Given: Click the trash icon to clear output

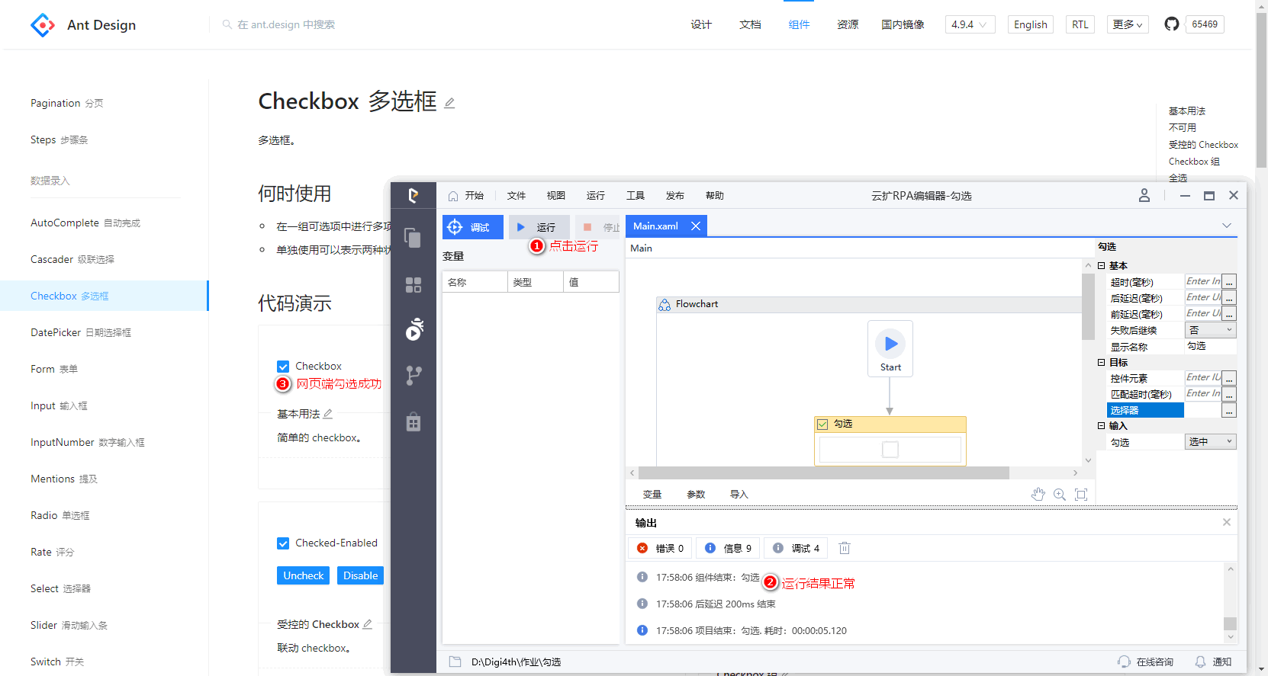Looking at the screenshot, I should coord(845,548).
